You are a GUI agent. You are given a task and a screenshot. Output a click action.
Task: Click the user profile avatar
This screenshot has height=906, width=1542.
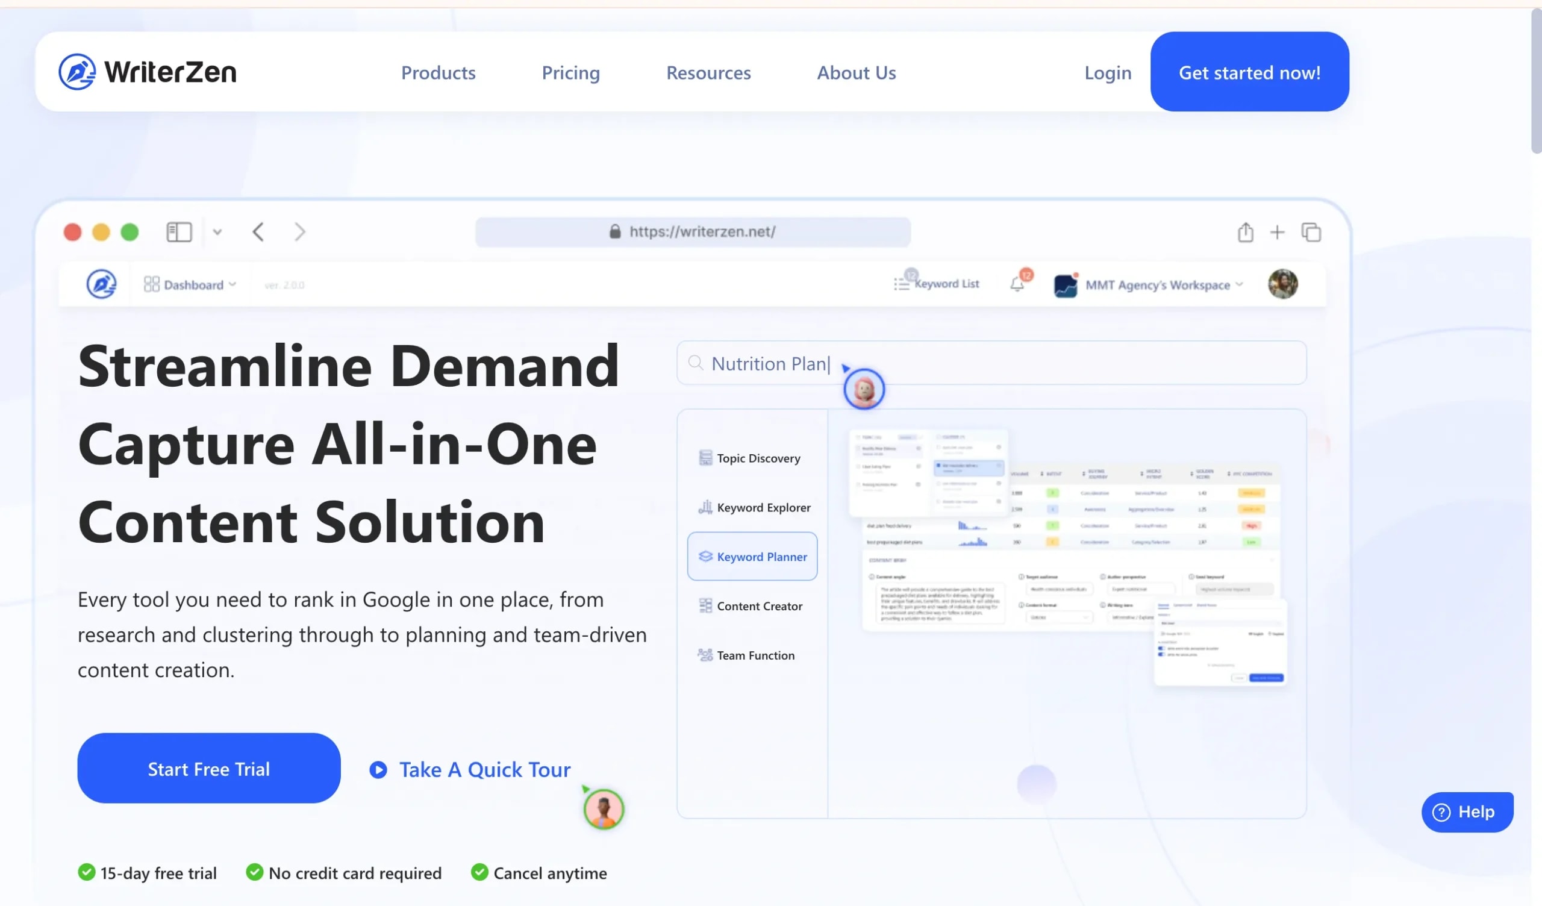pyautogui.click(x=1282, y=284)
